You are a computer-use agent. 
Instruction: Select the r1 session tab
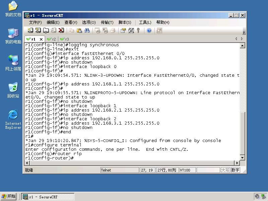(x=33, y=39)
